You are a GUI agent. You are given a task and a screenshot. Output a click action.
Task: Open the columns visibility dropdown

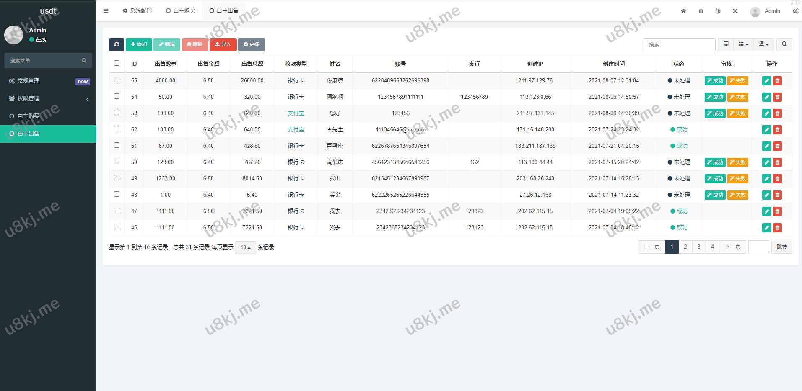(743, 44)
